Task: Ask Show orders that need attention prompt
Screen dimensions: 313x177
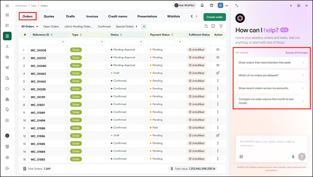Action: pyautogui.click(x=271, y=63)
